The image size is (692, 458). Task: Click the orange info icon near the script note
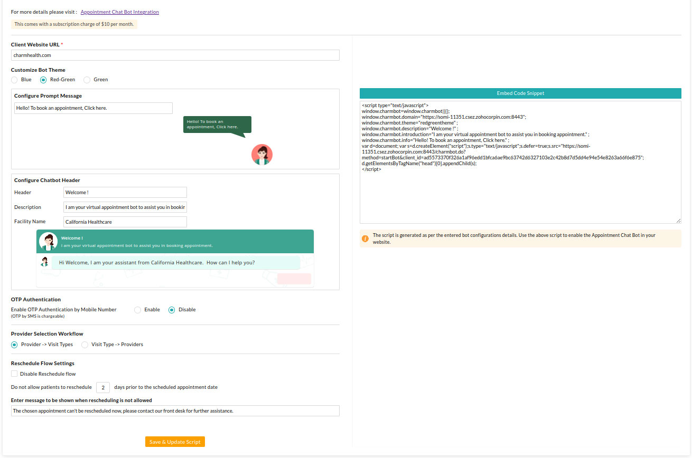pos(365,238)
